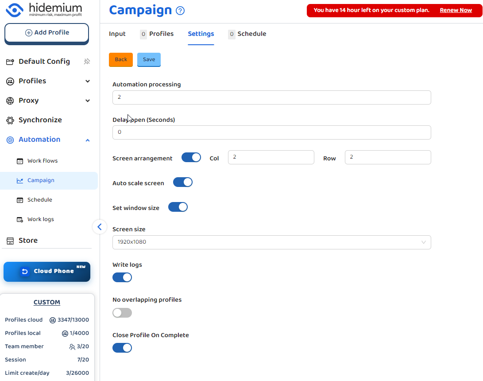Click the blue Save button
The height and width of the screenshot is (381, 483).
pos(149,60)
